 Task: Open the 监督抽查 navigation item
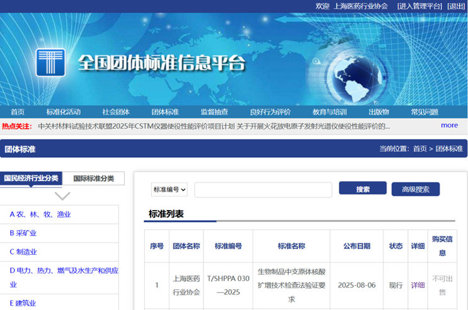coord(214,112)
